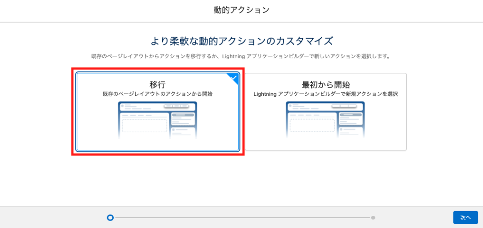The height and width of the screenshot is (228, 483).
Task: Click the description starting 既存のページレイアウトからアクションを移行するか
Action: tap(241, 57)
